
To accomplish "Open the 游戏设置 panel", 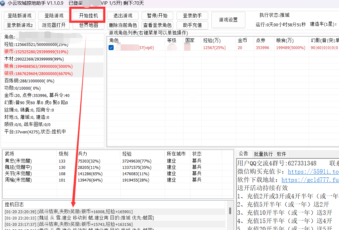I will [228, 20].
